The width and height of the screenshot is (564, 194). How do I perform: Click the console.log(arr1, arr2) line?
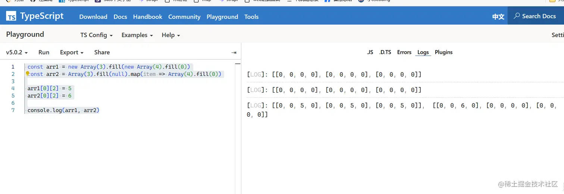click(x=63, y=110)
